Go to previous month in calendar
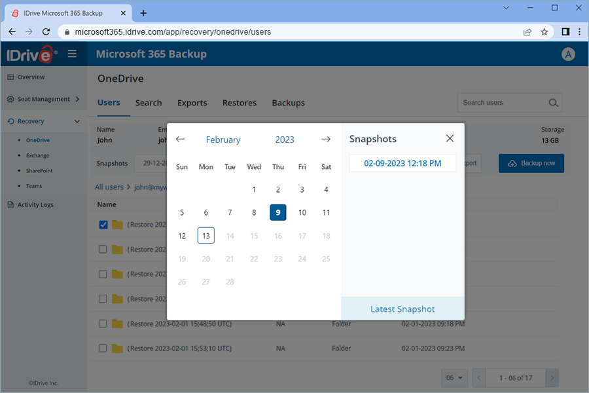589x393 pixels. [181, 139]
